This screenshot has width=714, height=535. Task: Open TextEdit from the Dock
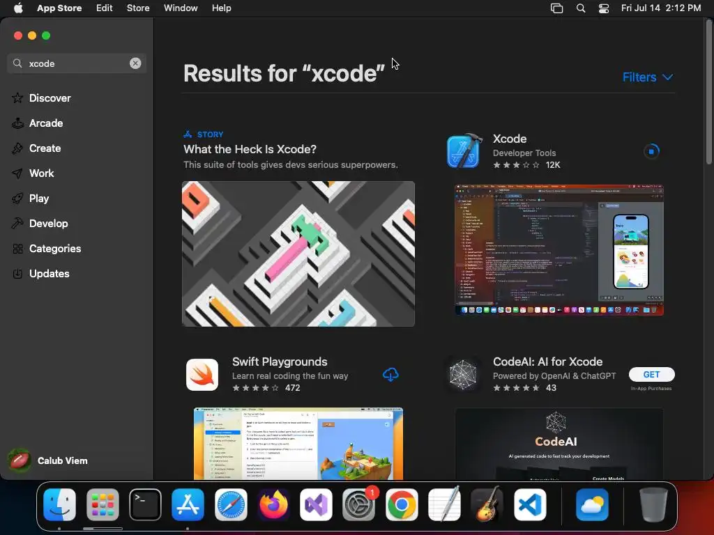point(444,504)
